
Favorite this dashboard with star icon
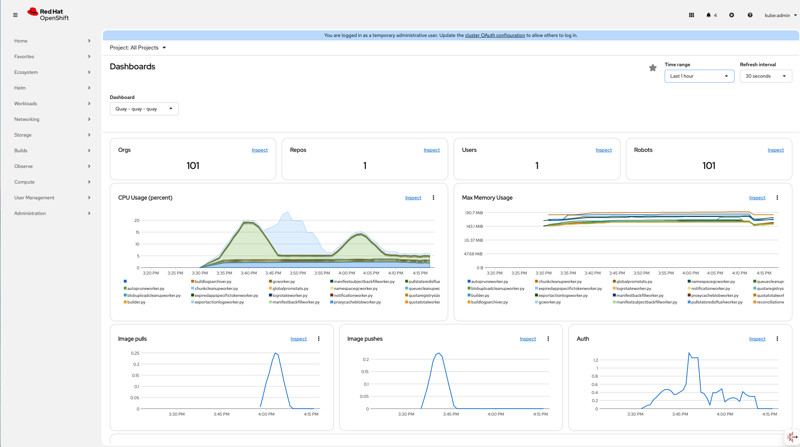[x=652, y=68]
